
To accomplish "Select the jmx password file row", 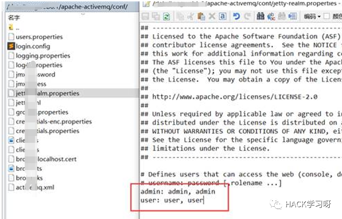I will pos(32,74).
